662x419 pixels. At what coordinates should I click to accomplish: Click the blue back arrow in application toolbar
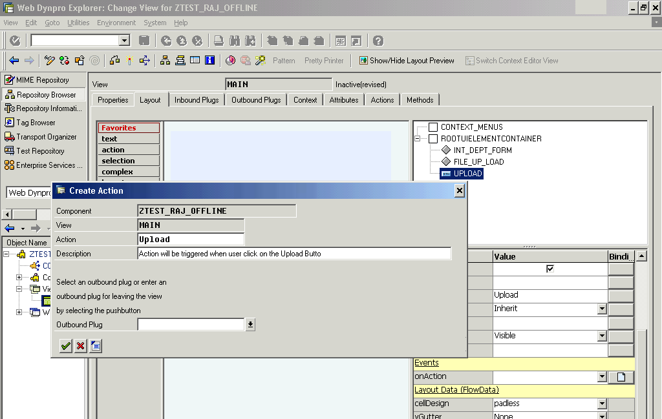(14, 61)
